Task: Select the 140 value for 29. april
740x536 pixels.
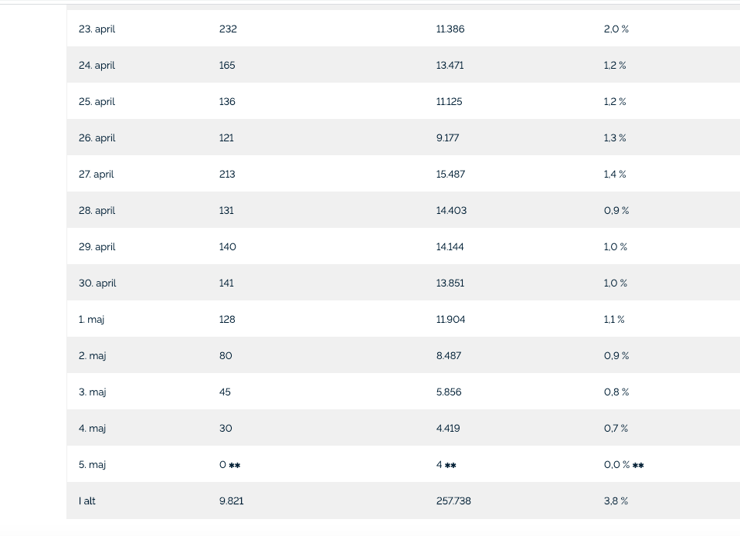Action: pos(227,247)
